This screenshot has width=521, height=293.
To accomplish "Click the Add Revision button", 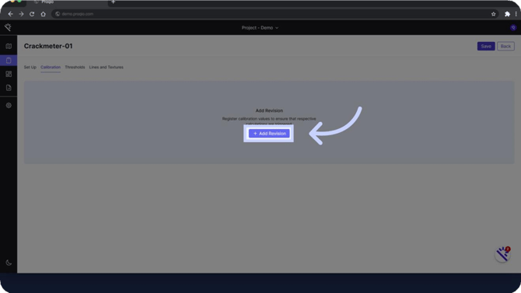I will coord(269,133).
